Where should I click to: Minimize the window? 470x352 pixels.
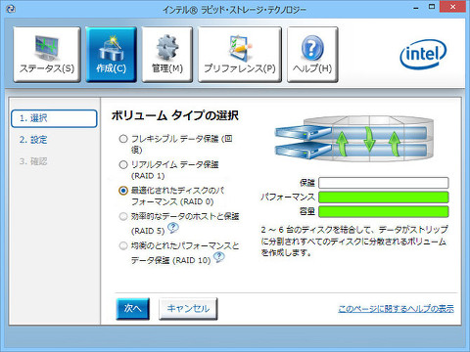click(x=416, y=8)
